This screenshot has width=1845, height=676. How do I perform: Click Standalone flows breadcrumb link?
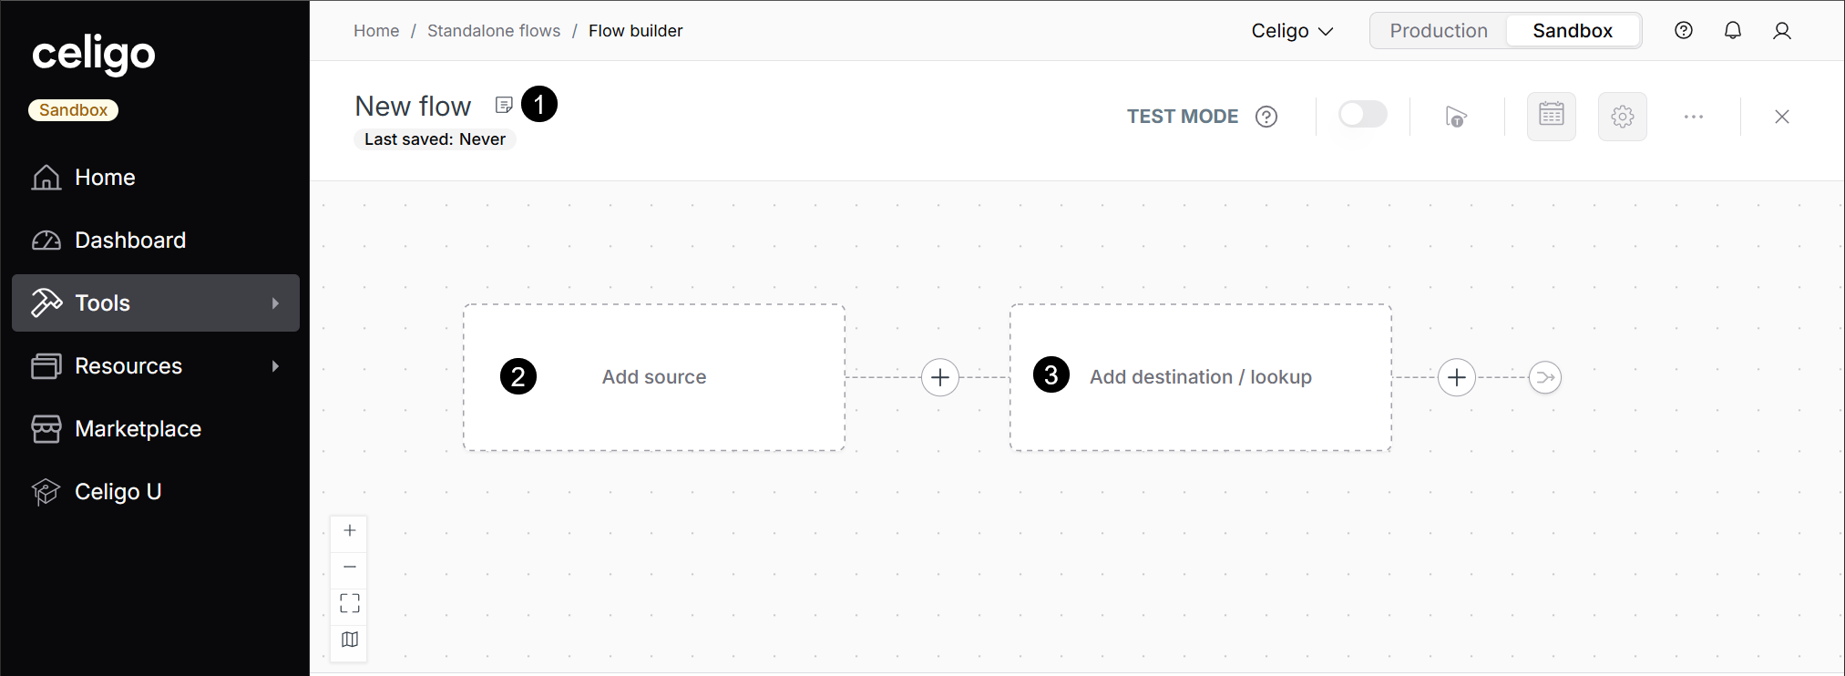[x=493, y=31]
